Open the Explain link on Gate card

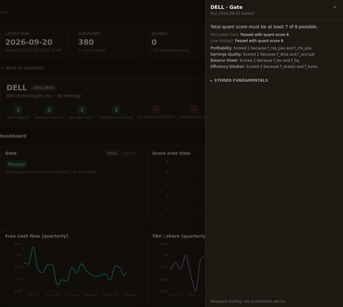coord(128,153)
